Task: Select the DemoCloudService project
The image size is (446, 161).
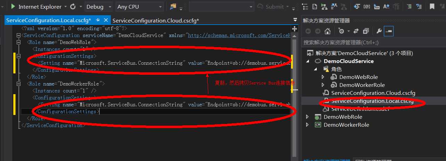Action: click(348, 61)
